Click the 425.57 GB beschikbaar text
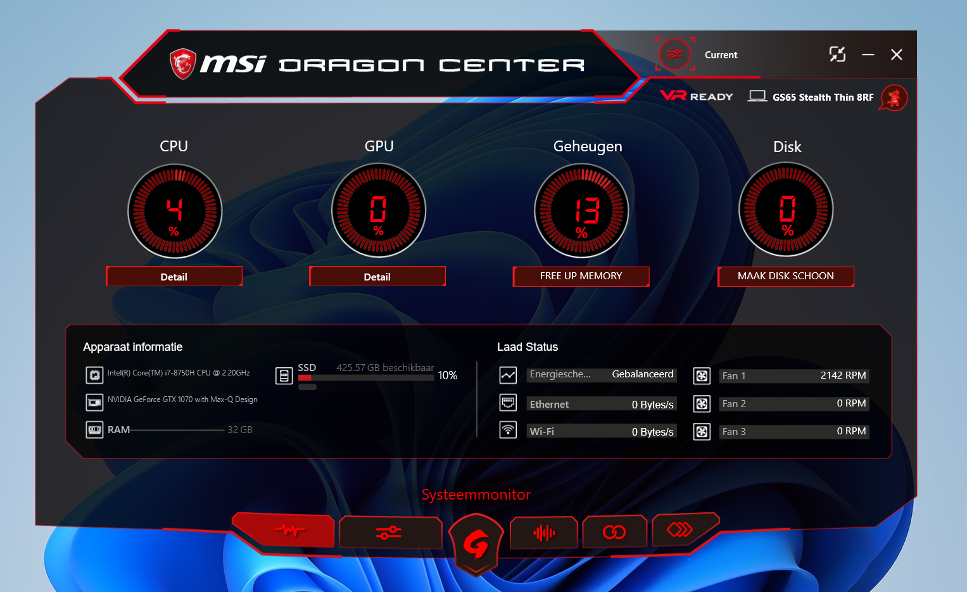Image resolution: width=967 pixels, height=592 pixels. pyautogui.click(x=385, y=368)
